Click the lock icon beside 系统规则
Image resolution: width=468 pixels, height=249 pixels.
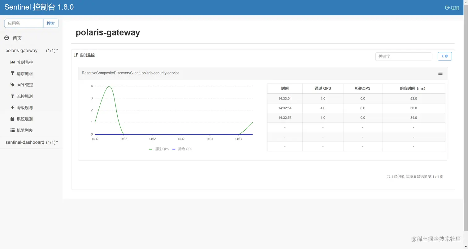tap(12, 119)
